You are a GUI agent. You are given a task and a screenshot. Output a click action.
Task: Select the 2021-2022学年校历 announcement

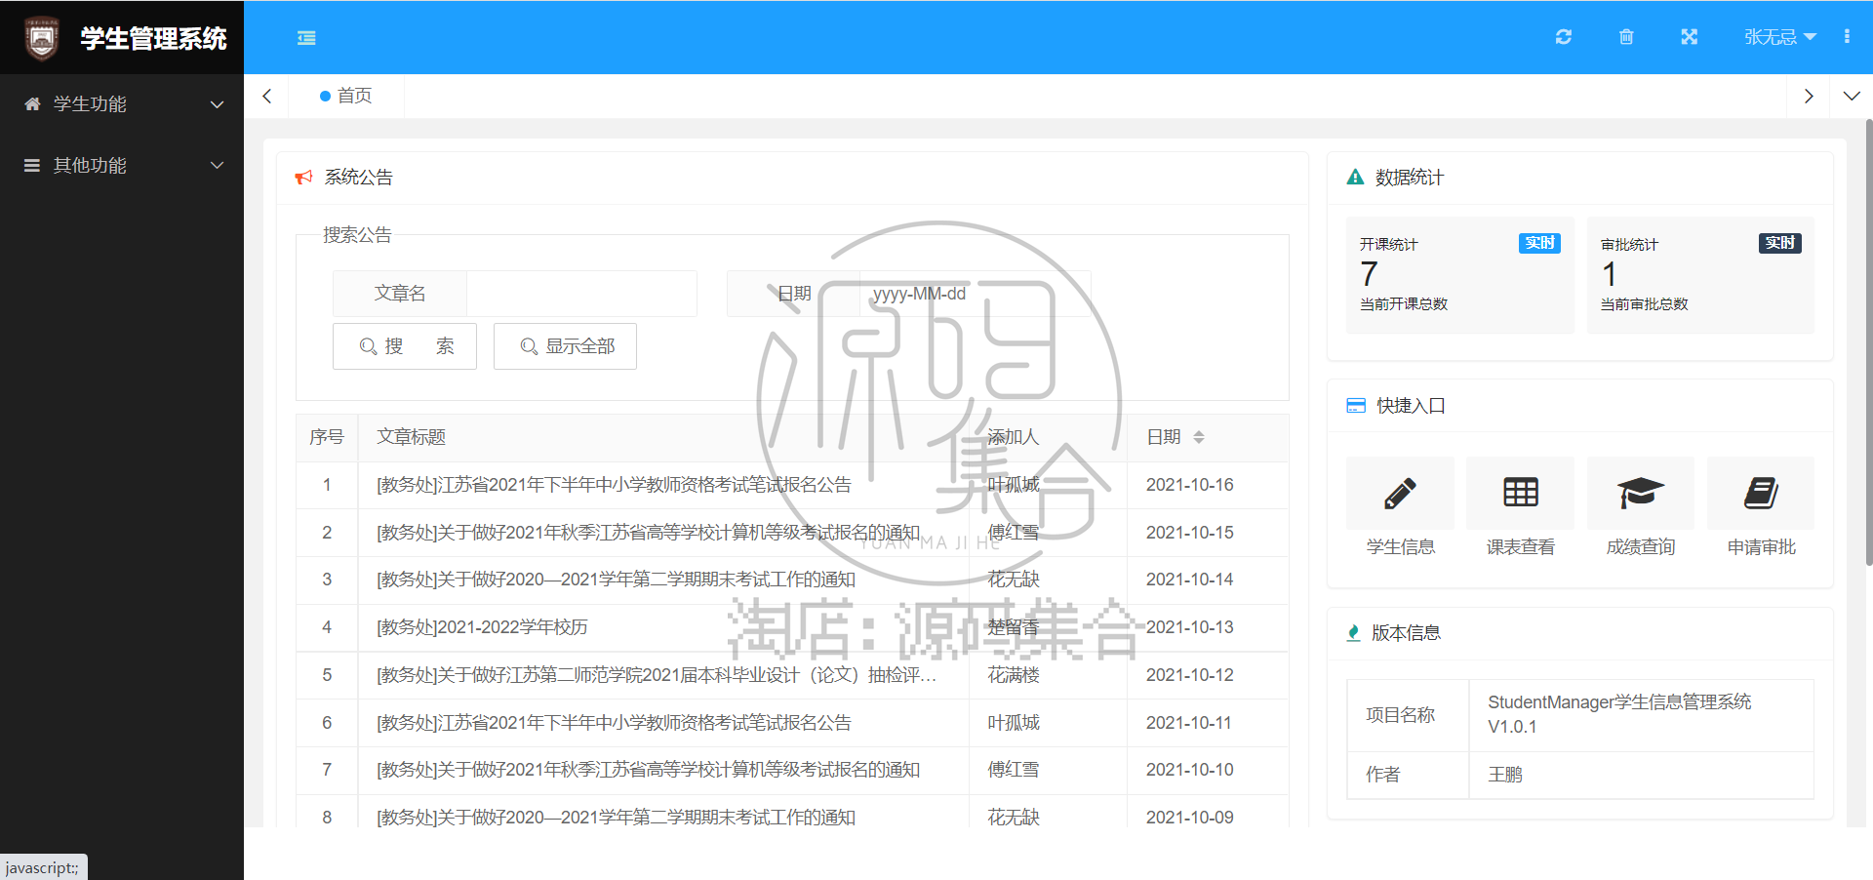pos(483,627)
